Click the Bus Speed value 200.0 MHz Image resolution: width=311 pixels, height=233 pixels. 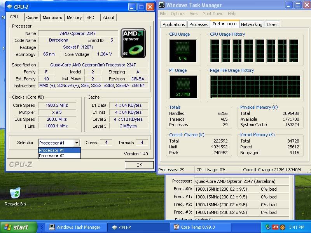click(x=57, y=119)
